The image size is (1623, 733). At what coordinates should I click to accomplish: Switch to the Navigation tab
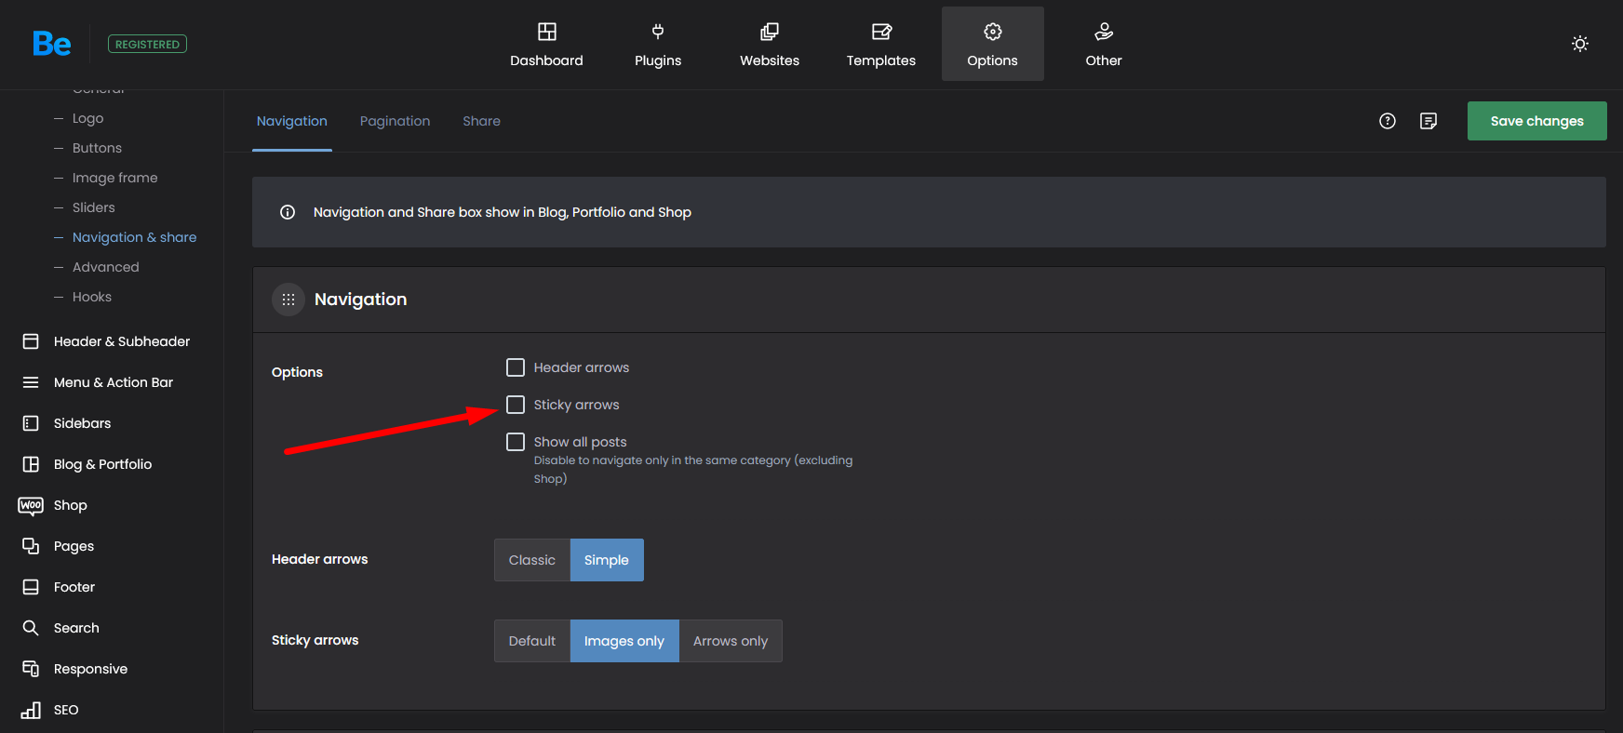coord(292,121)
